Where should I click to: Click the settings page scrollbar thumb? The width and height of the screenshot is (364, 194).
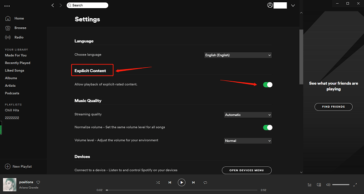[301, 56]
